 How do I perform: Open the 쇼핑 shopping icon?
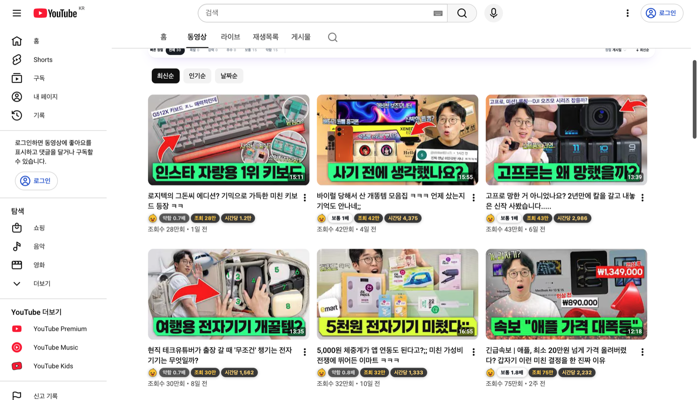tap(17, 228)
